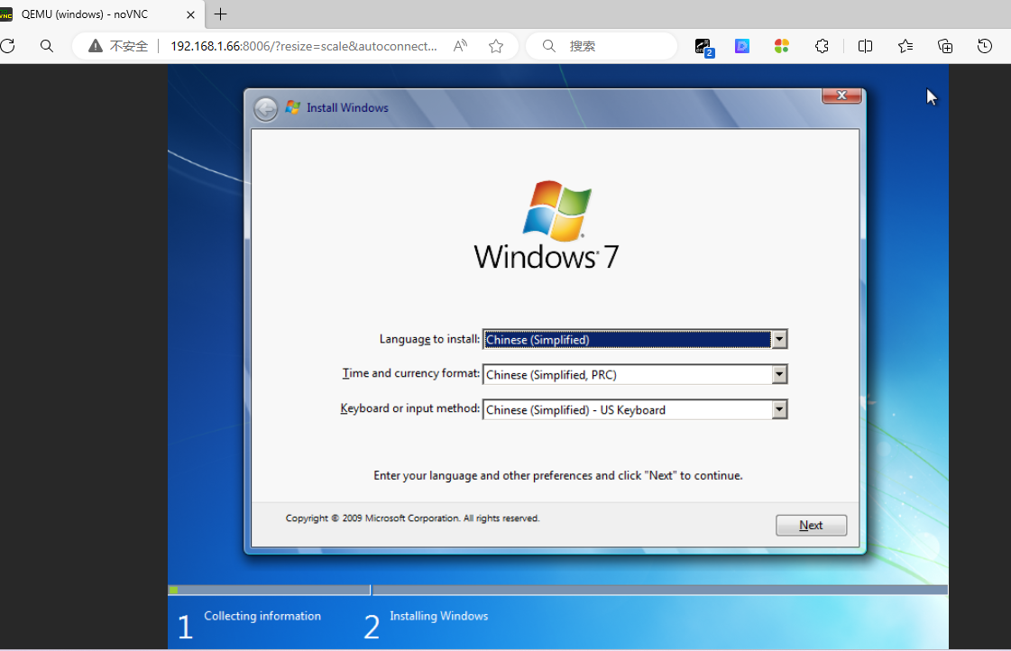Click the 'Enter your language and other preferences' text
The width and height of the screenshot is (1011, 651).
(558, 476)
